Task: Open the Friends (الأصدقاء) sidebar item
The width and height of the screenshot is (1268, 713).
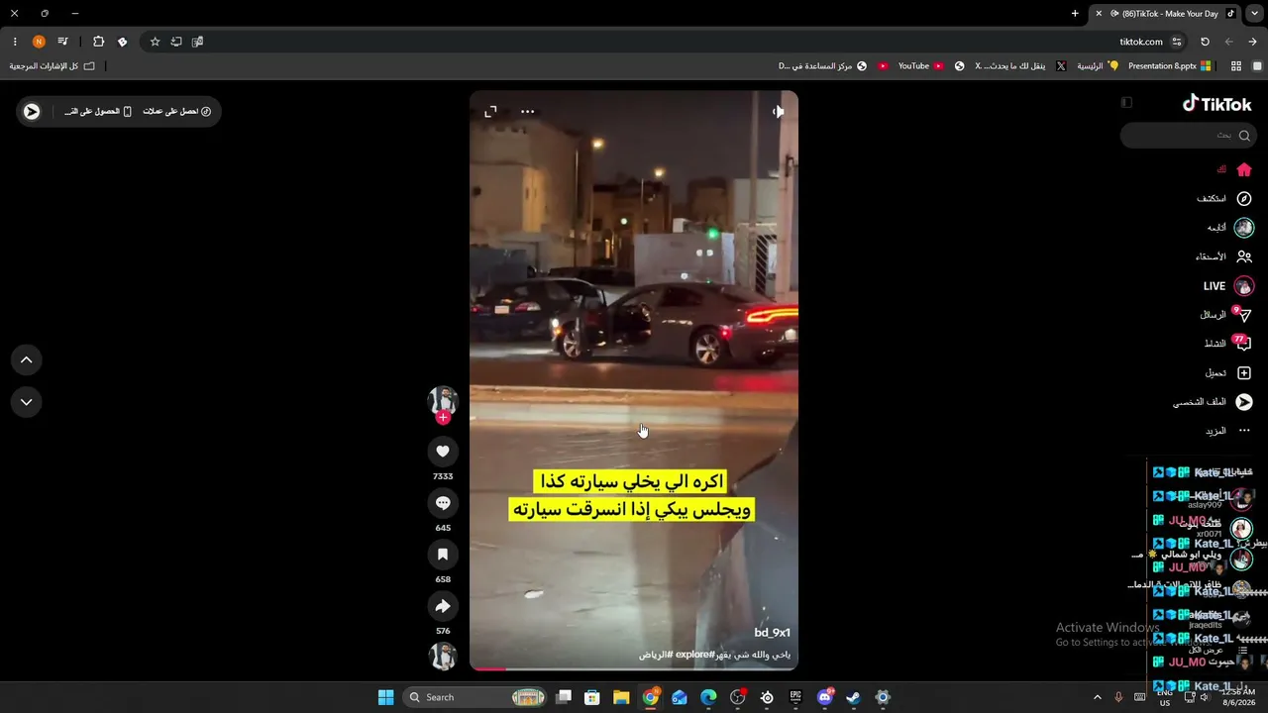Action: click(1224, 256)
